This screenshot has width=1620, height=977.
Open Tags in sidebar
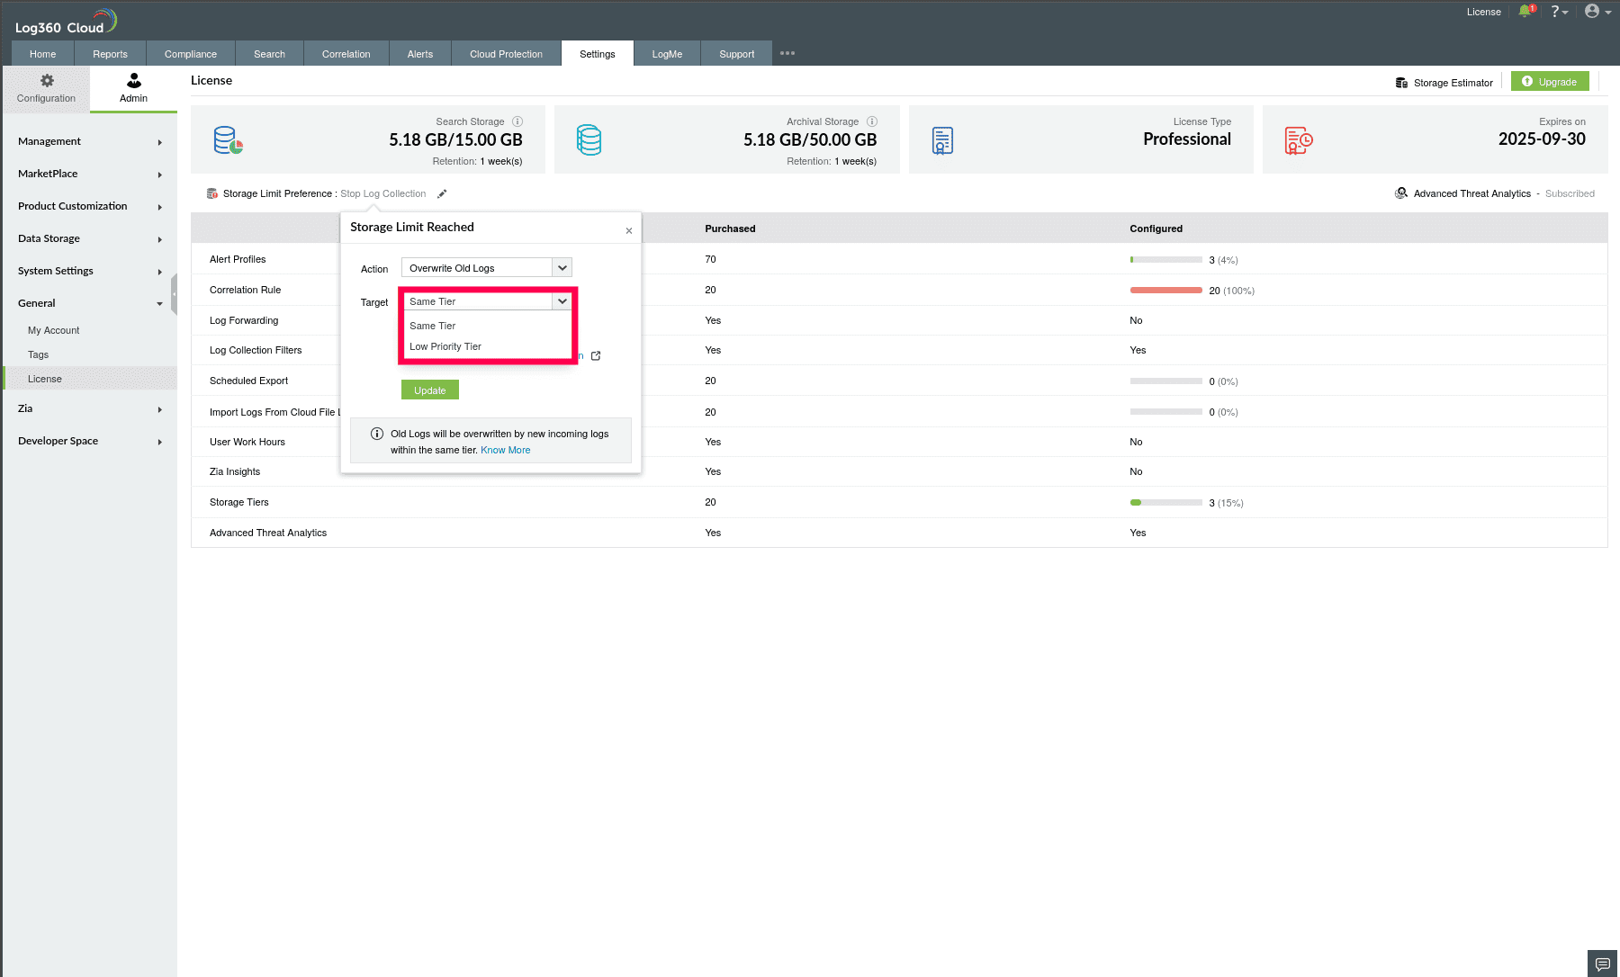(x=38, y=354)
